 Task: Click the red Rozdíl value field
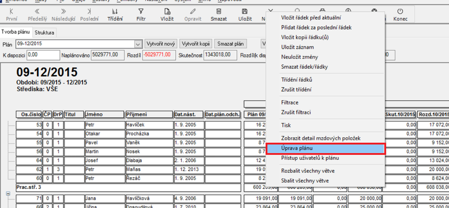[159, 54]
